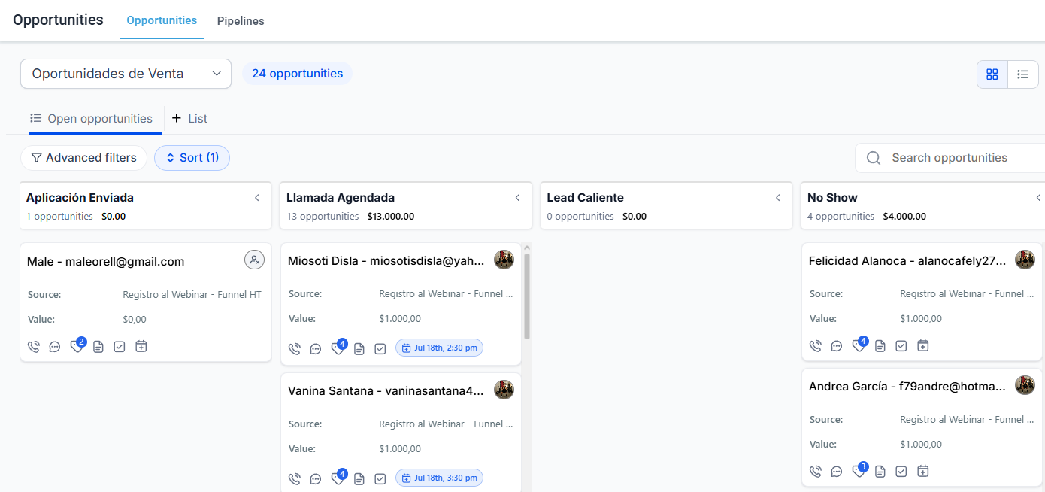Switch to list view layout
This screenshot has height=492, width=1045.
point(1023,74)
